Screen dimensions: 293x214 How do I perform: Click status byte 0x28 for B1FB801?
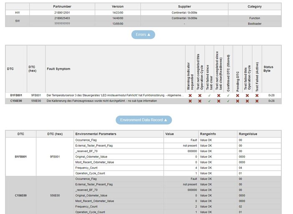pos(271,95)
